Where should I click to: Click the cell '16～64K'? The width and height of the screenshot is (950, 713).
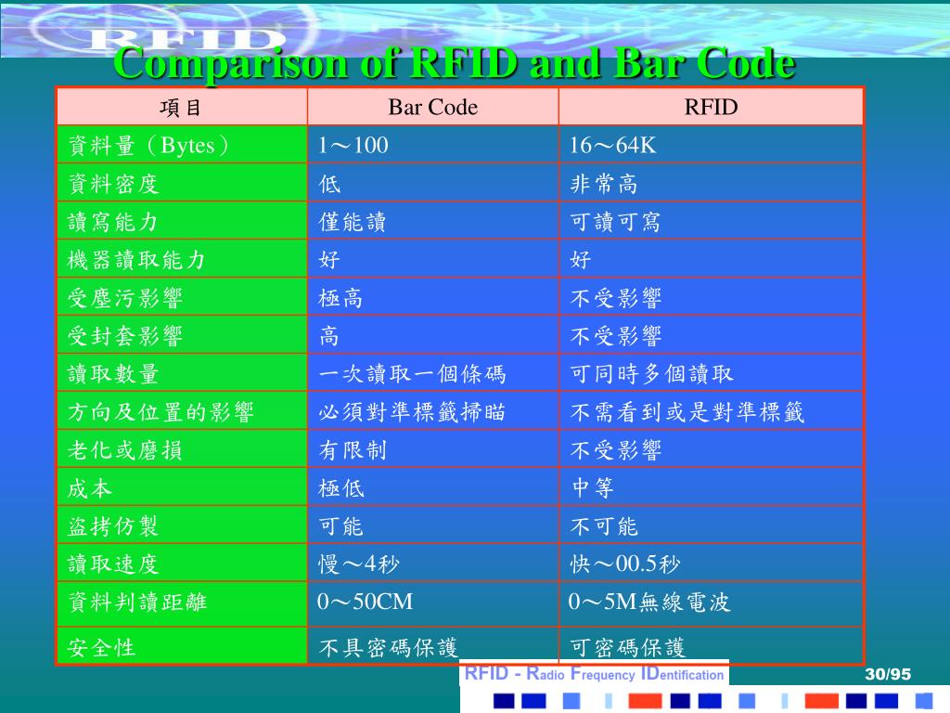(x=711, y=146)
